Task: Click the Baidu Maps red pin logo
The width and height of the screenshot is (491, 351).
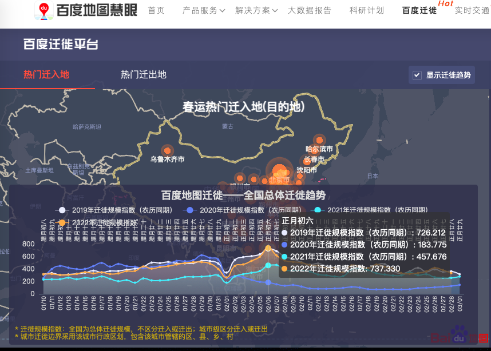Action: pyautogui.click(x=44, y=11)
